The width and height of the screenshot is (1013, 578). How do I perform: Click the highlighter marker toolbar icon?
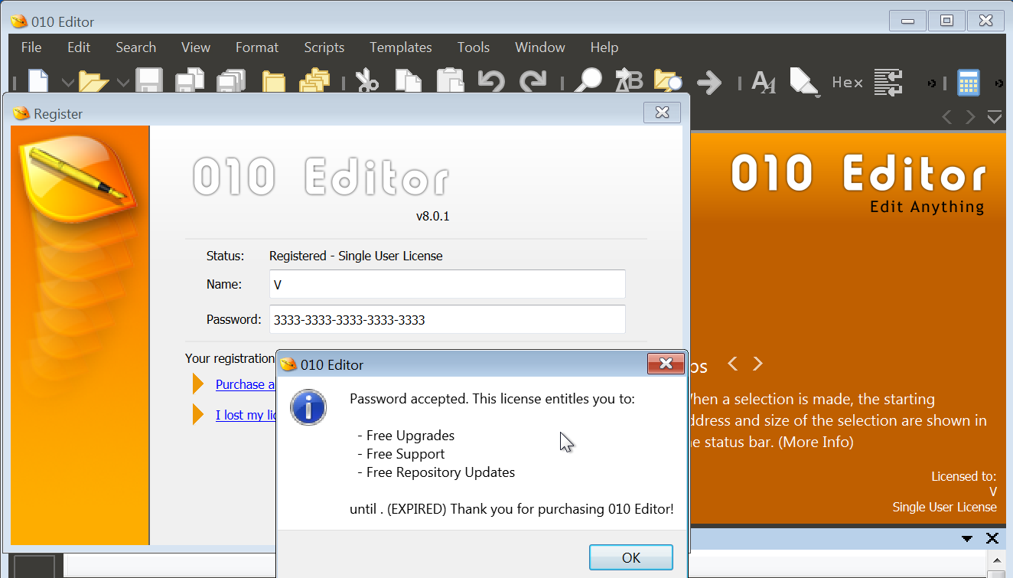(x=805, y=82)
